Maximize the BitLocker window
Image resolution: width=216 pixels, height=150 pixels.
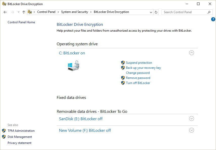pos(198,4)
